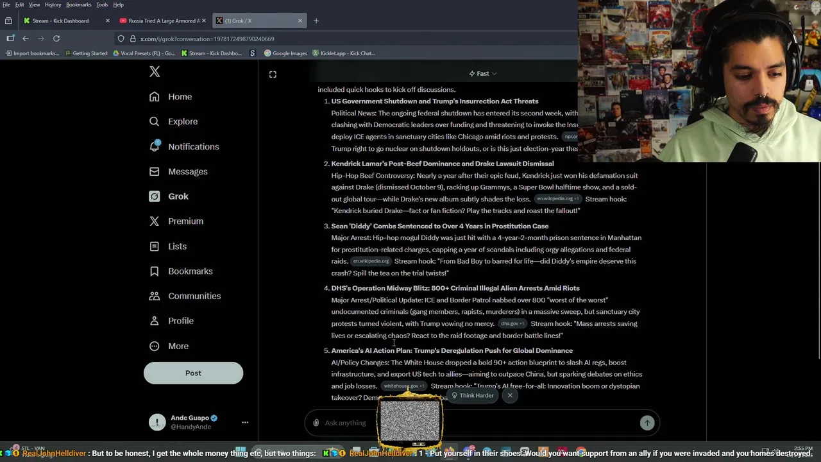Screen dimensions: 821x462
Task: Open Getting Started bookmark
Action: pos(86,53)
